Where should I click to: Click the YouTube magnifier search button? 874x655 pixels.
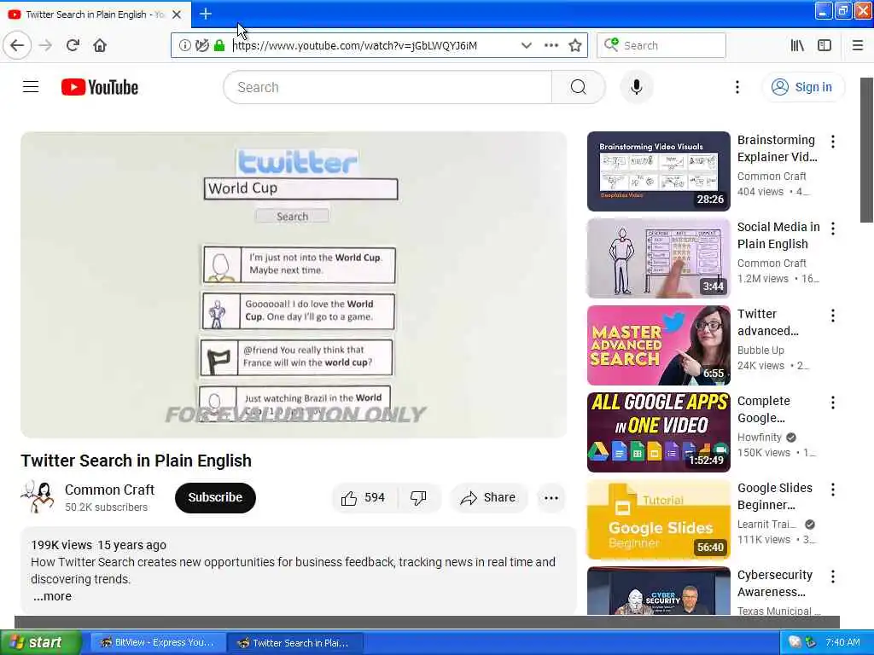(578, 88)
